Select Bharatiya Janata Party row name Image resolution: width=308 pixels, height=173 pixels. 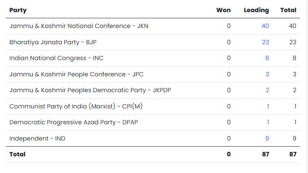point(53,42)
